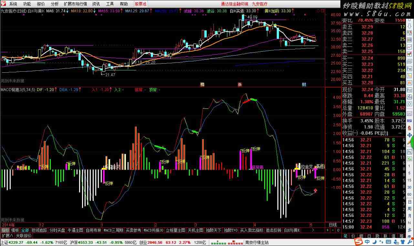The image size is (414, 246).
Task: Switch to weekly 周 period in right toolbar
Action: coord(409,209)
